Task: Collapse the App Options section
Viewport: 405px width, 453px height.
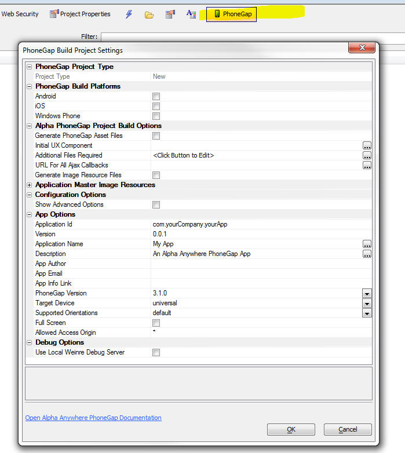Action: (29, 214)
